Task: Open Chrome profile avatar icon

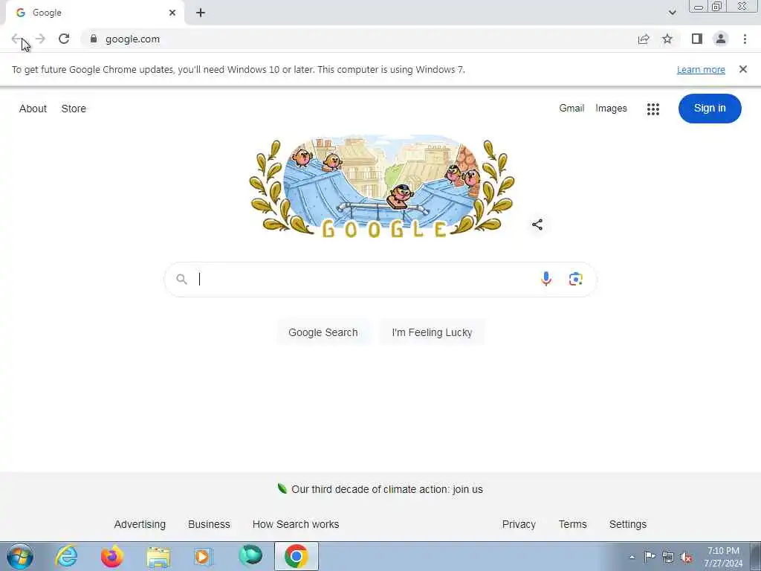Action: (x=721, y=39)
